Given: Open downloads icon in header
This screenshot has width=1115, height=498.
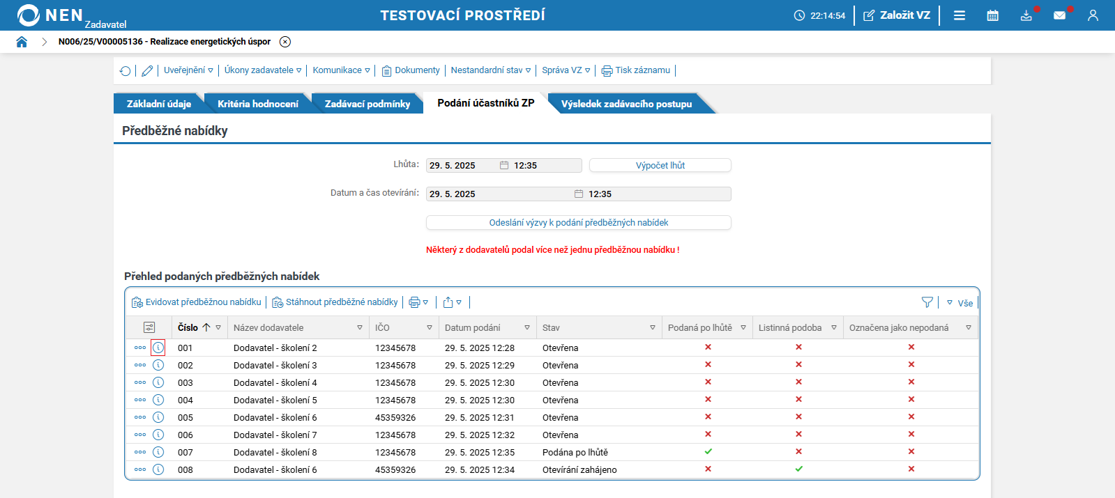Looking at the screenshot, I should pos(1026,15).
